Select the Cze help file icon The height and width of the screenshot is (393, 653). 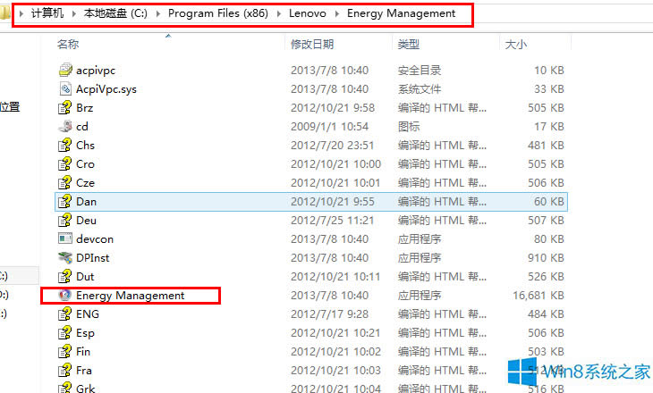coord(65,182)
